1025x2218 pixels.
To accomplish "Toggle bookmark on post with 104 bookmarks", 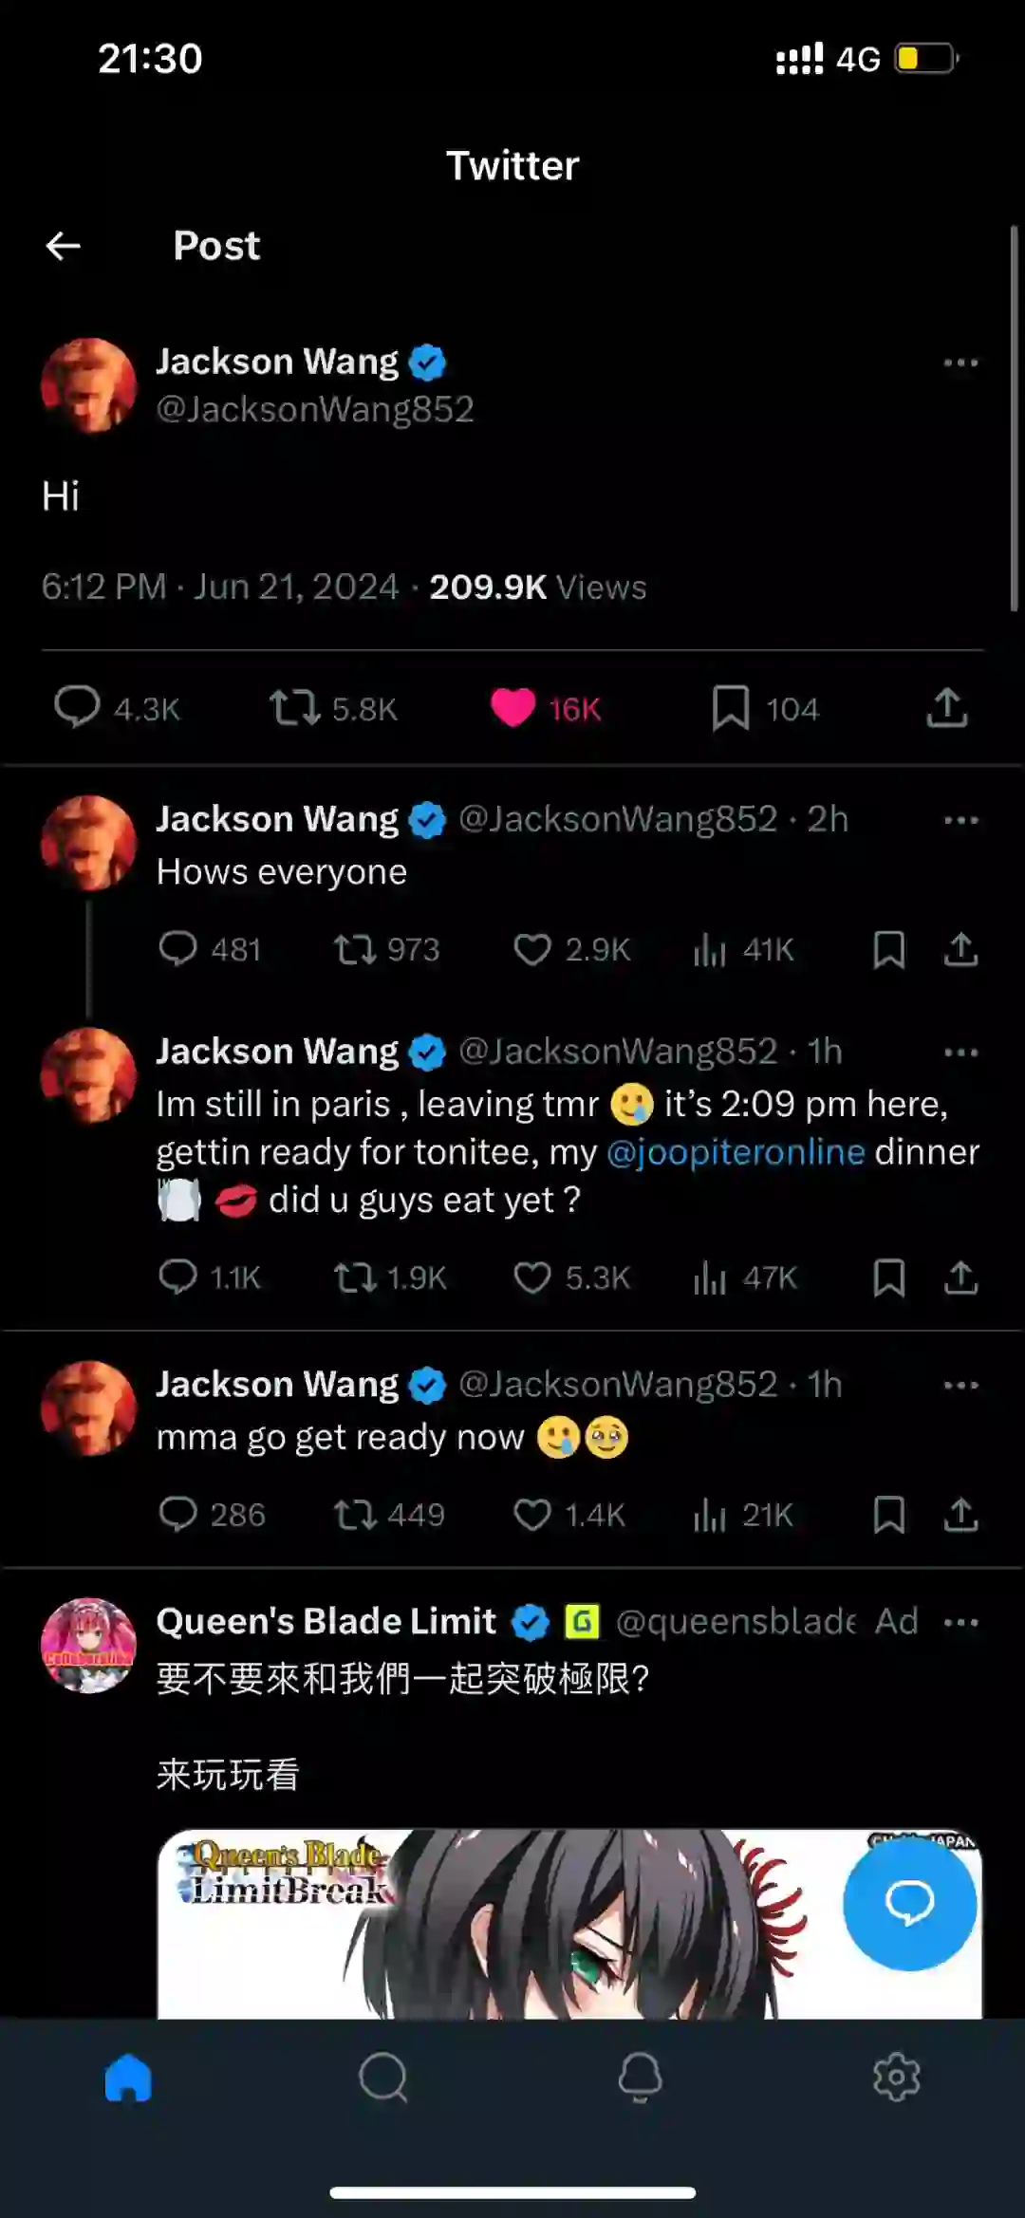I will (731, 708).
